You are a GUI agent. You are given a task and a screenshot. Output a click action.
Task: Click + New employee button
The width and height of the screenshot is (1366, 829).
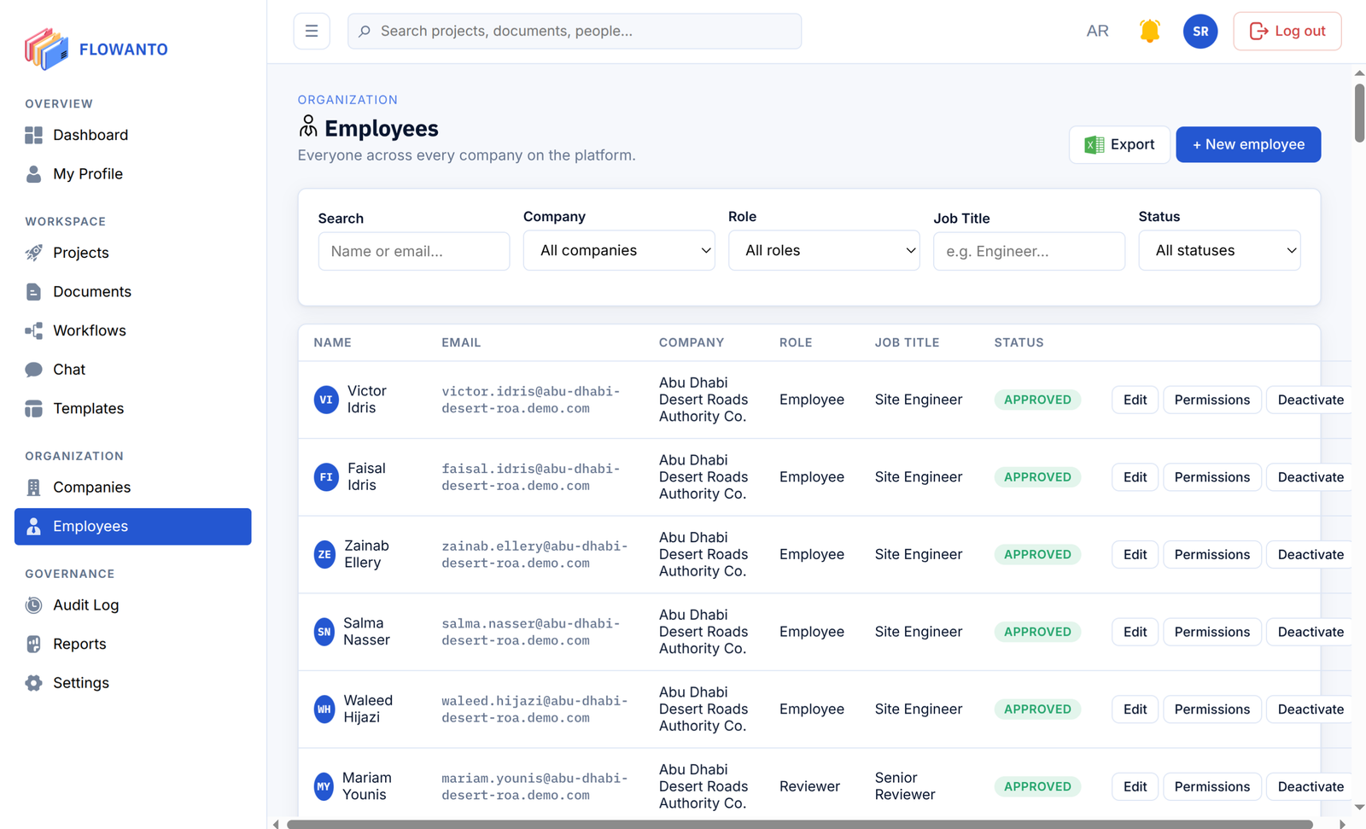click(x=1248, y=144)
